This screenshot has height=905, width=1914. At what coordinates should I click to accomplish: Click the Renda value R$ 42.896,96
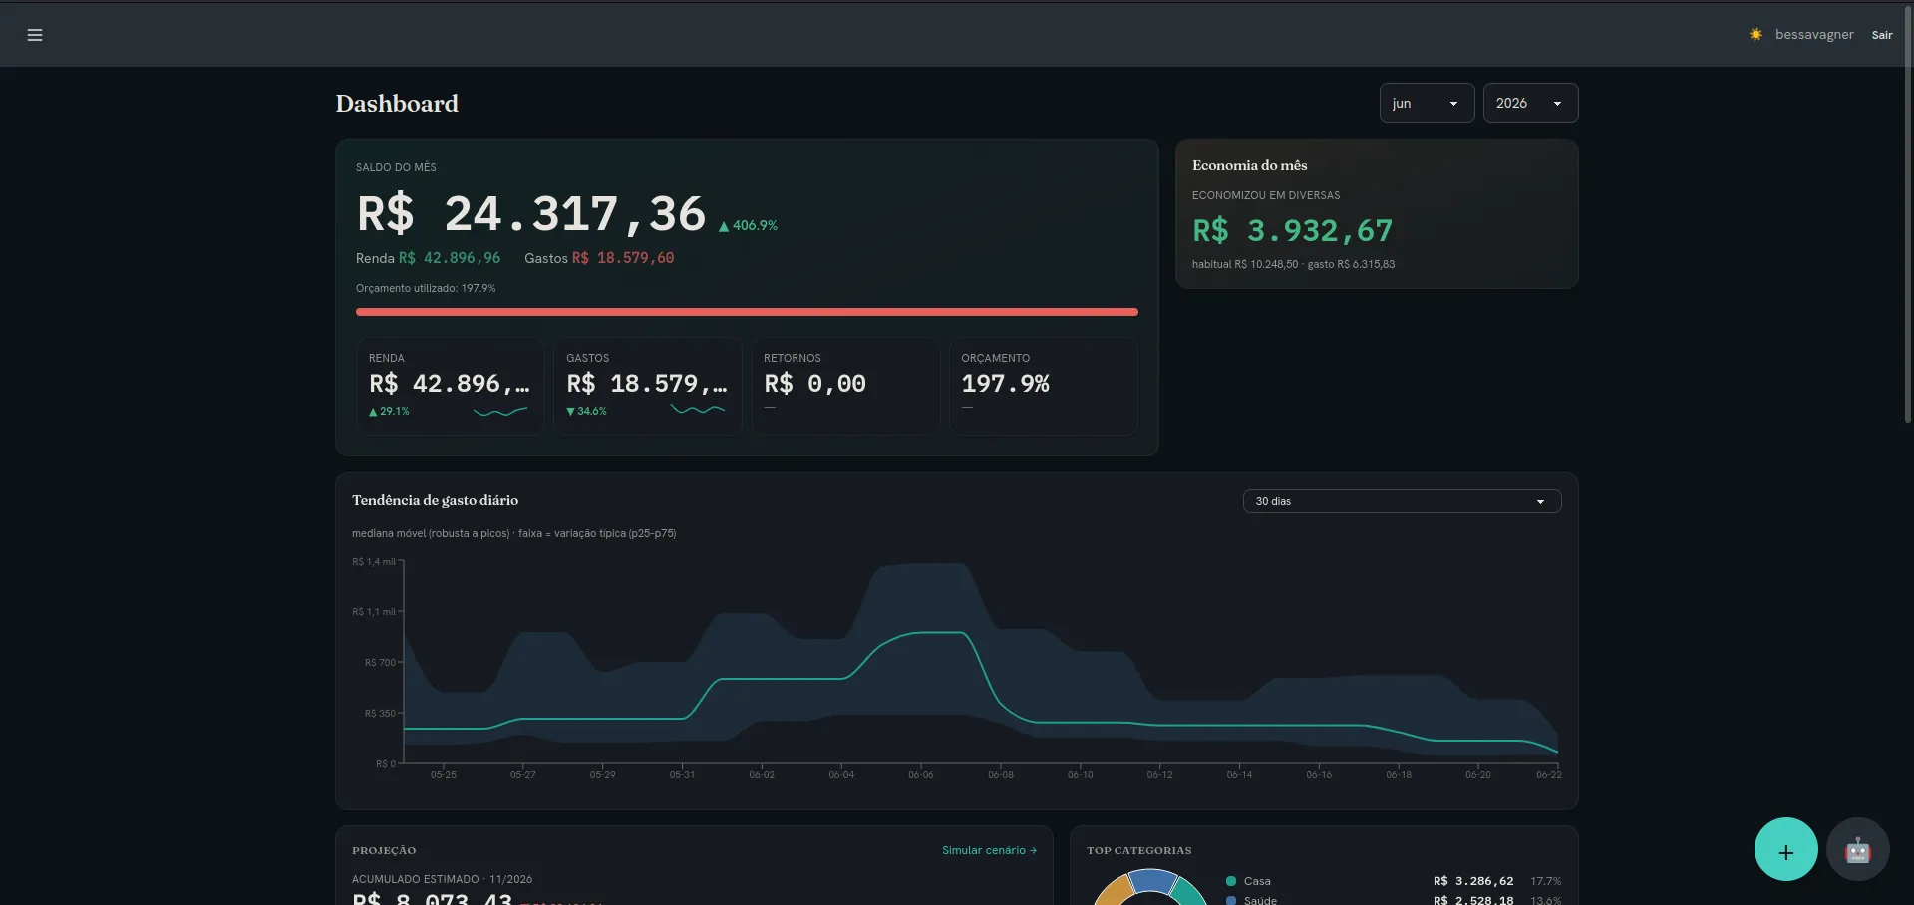click(450, 258)
